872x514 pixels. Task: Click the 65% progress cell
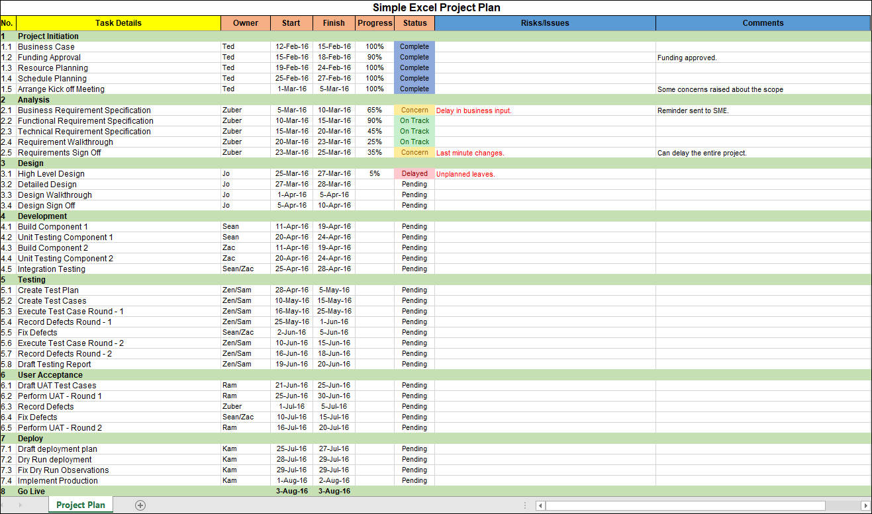pyautogui.click(x=375, y=110)
